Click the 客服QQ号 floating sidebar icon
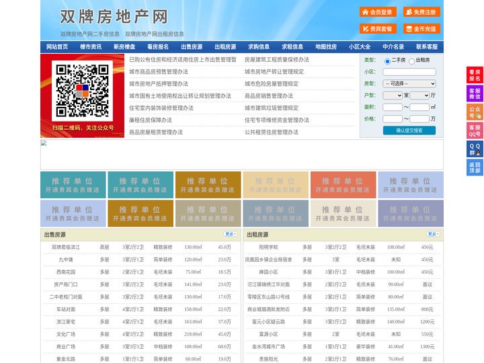484x363 pixels. coord(475,130)
